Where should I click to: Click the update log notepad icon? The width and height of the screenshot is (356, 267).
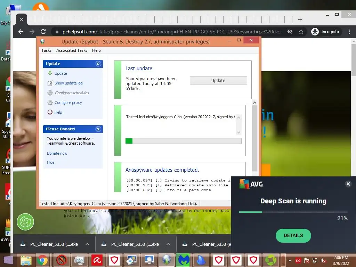50,83
